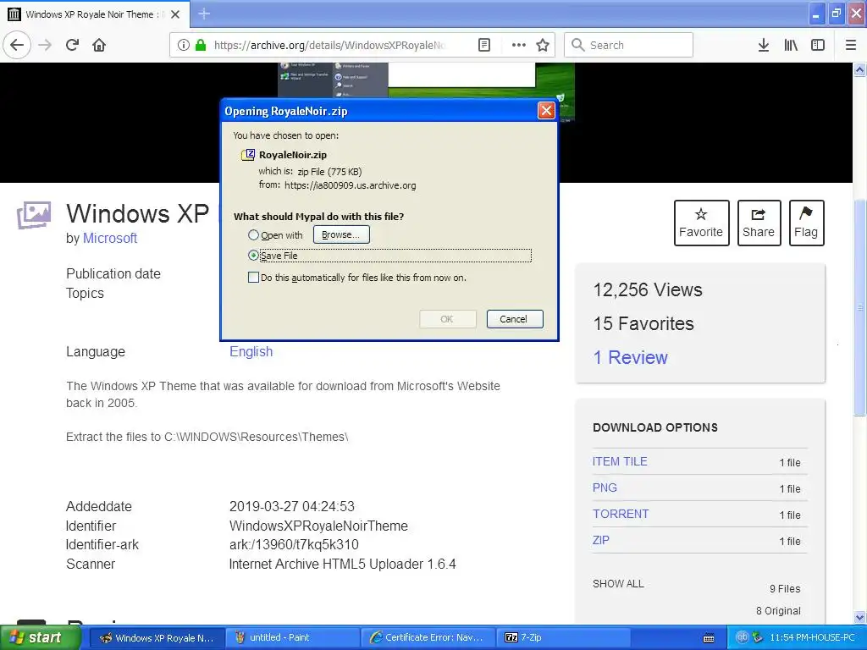Click the Share button

pos(759,223)
